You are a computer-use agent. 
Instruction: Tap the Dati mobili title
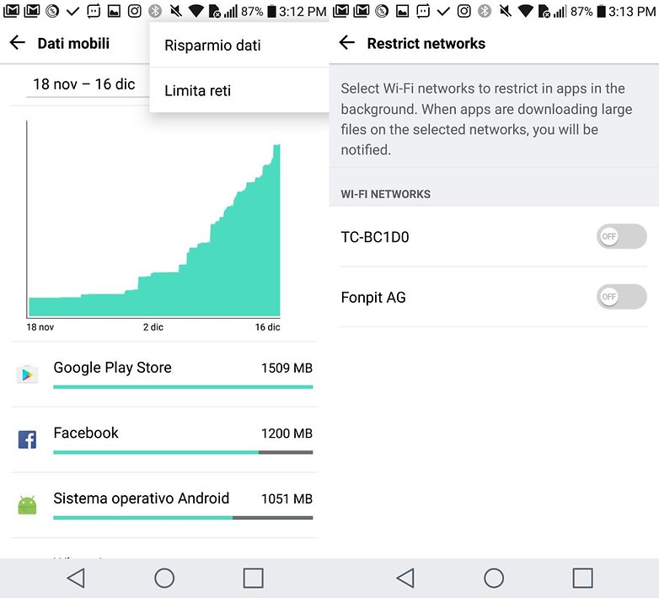coord(73,43)
